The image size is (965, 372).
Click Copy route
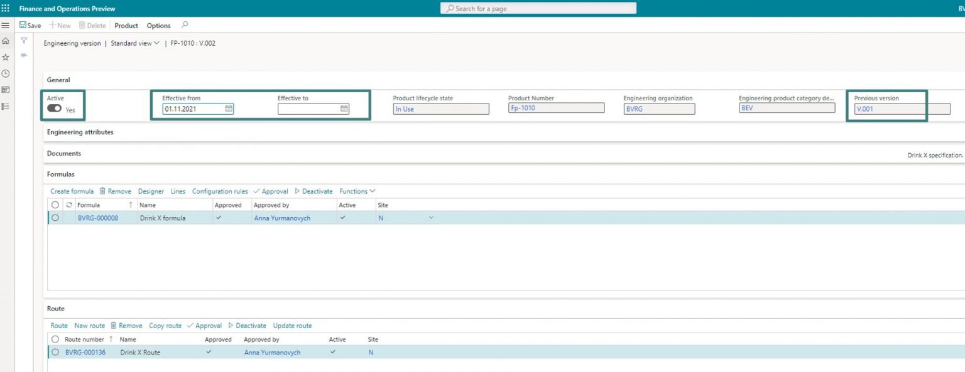pyautogui.click(x=165, y=326)
